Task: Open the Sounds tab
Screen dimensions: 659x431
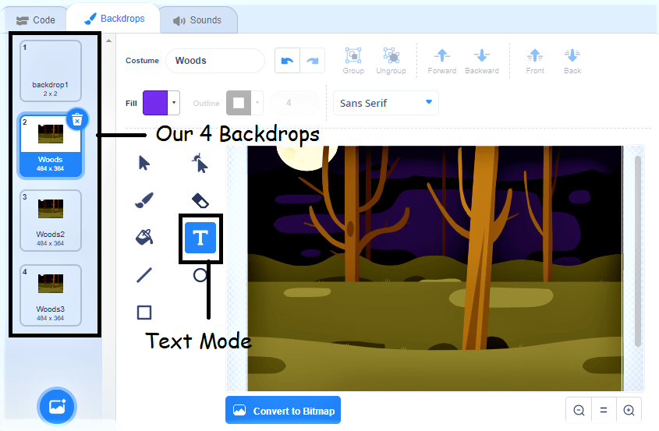Action: pos(197,19)
